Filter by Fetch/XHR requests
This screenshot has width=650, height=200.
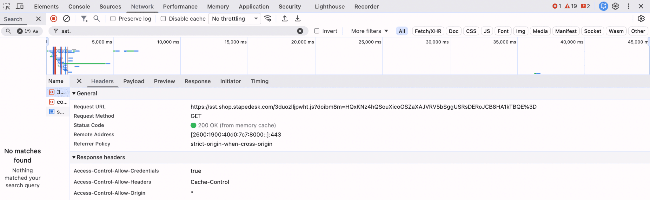(428, 31)
